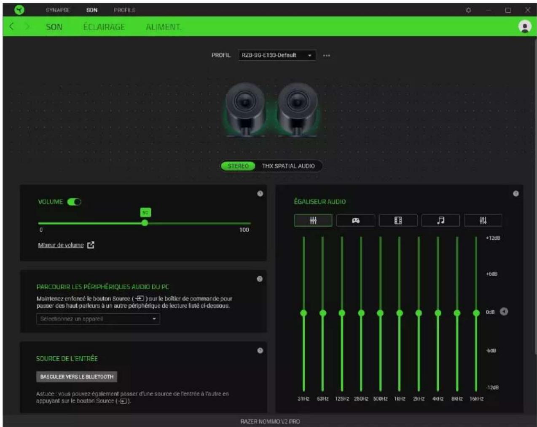Click the volume slider handle
Screen dimensions: 537x427
click(145, 223)
